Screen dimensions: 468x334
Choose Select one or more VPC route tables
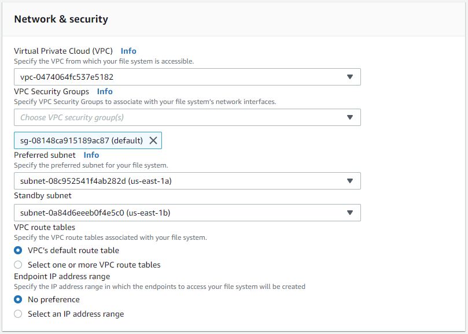[18, 265]
